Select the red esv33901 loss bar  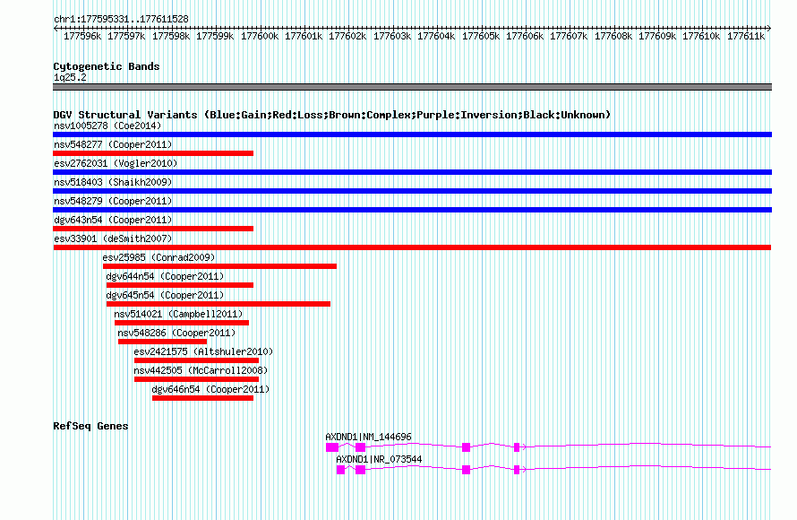412,247
